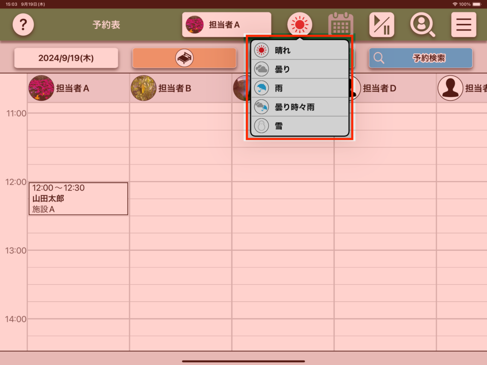487x365 pixels.
Task: Click empty 13:00 slot for 担当者B
Action: pyautogui.click(x=181, y=259)
